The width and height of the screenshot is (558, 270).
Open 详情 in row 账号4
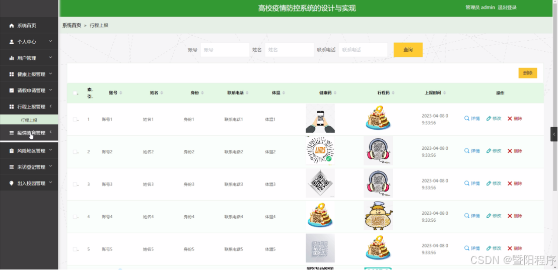click(x=472, y=216)
